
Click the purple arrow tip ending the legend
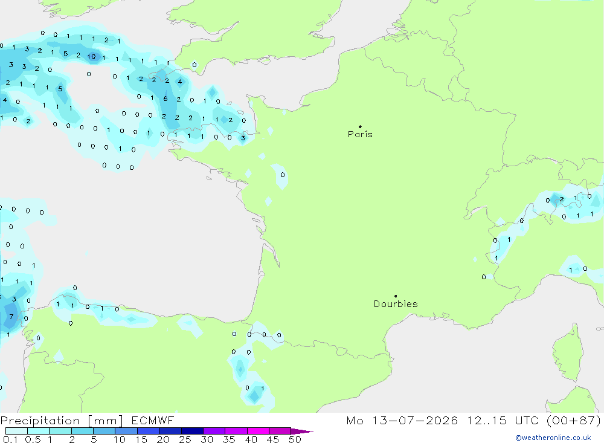(302, 432)
